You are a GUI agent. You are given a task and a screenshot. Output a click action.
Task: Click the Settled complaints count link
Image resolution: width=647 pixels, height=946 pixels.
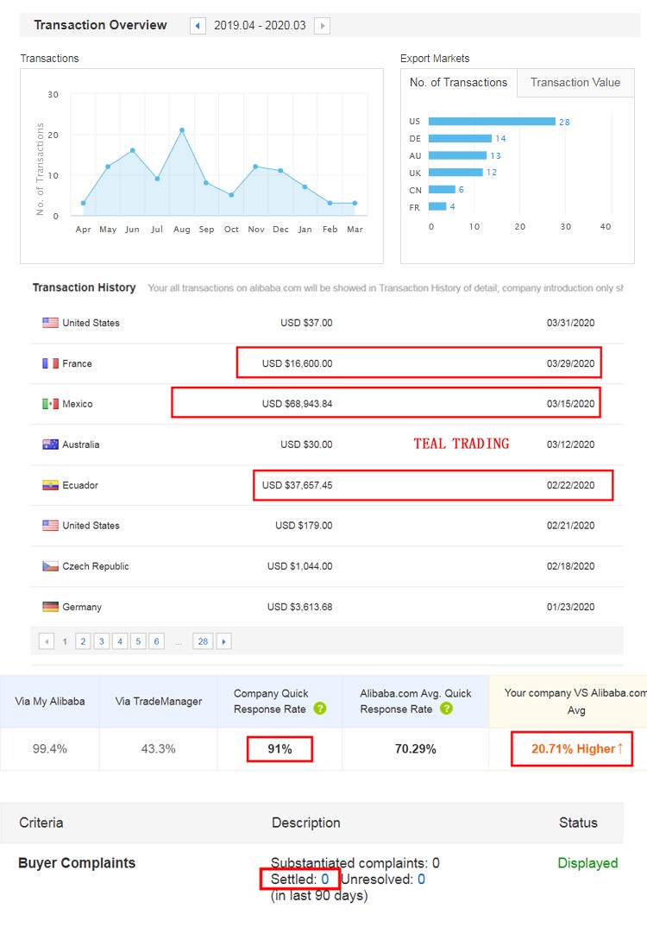tap(325, 880)
